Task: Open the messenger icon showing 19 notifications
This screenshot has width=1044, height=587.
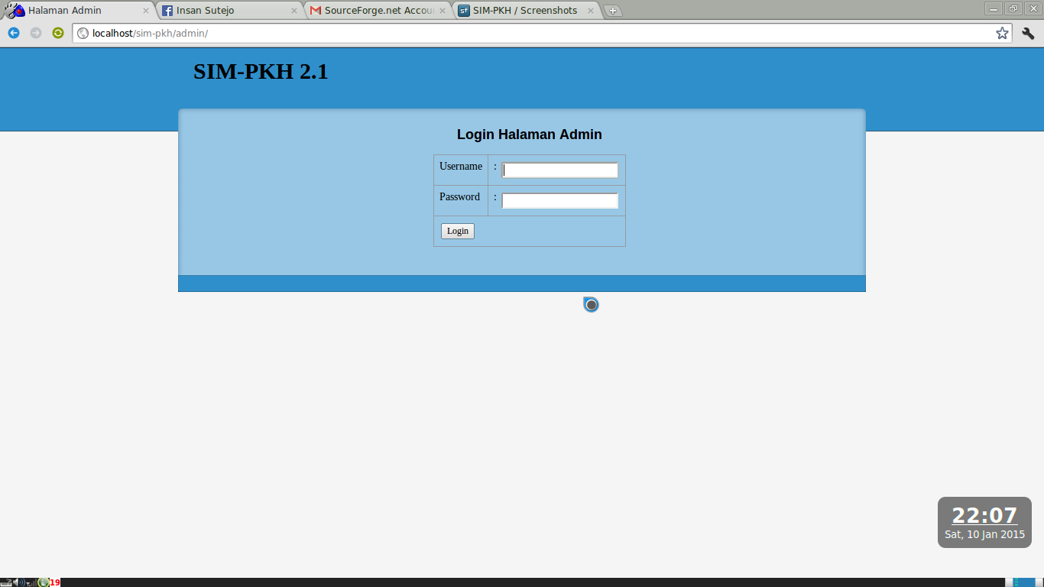Action: 43,582
